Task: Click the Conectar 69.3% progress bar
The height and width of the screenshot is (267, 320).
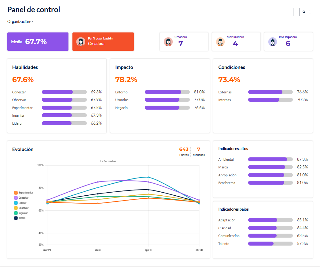Action: pos(64,92)
